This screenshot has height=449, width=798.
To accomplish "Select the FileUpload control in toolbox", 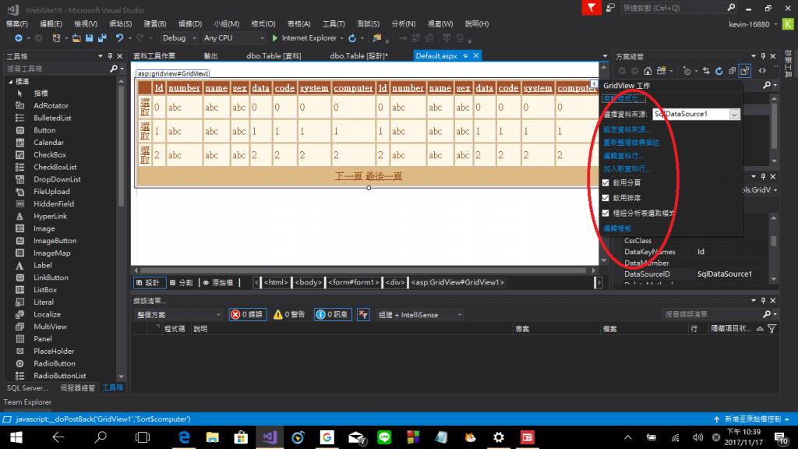I will click(51, 192).
